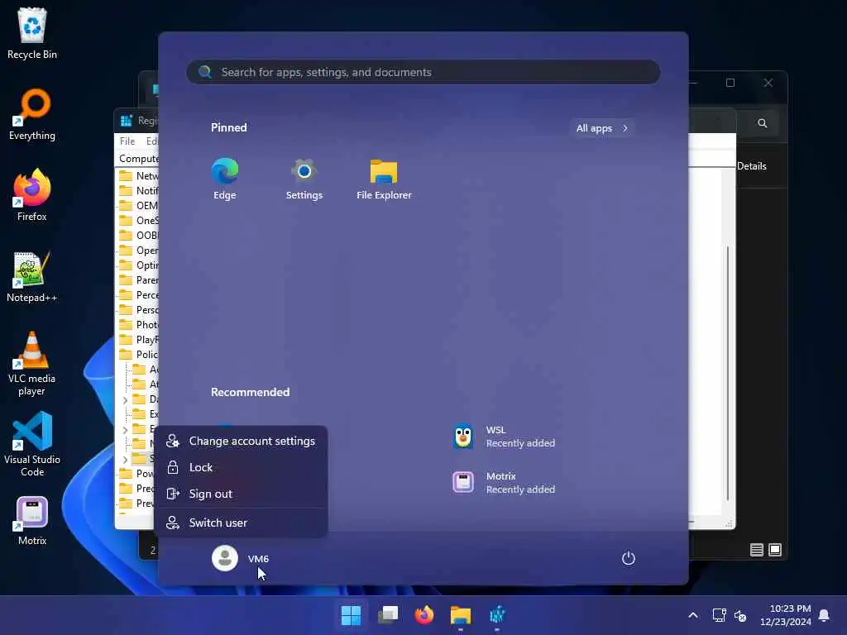Show hidden system tray icons
The height and width of the screenshot is (635, 847).
click(x=693, y=615)
